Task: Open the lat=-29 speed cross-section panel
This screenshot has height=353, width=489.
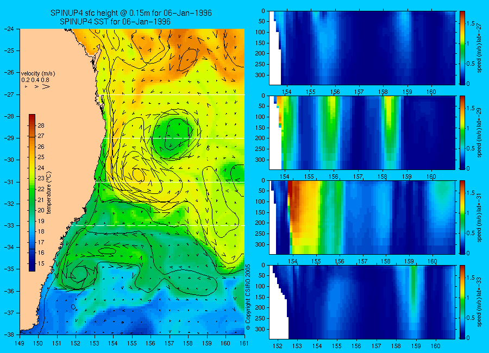Action: point(362,133)
